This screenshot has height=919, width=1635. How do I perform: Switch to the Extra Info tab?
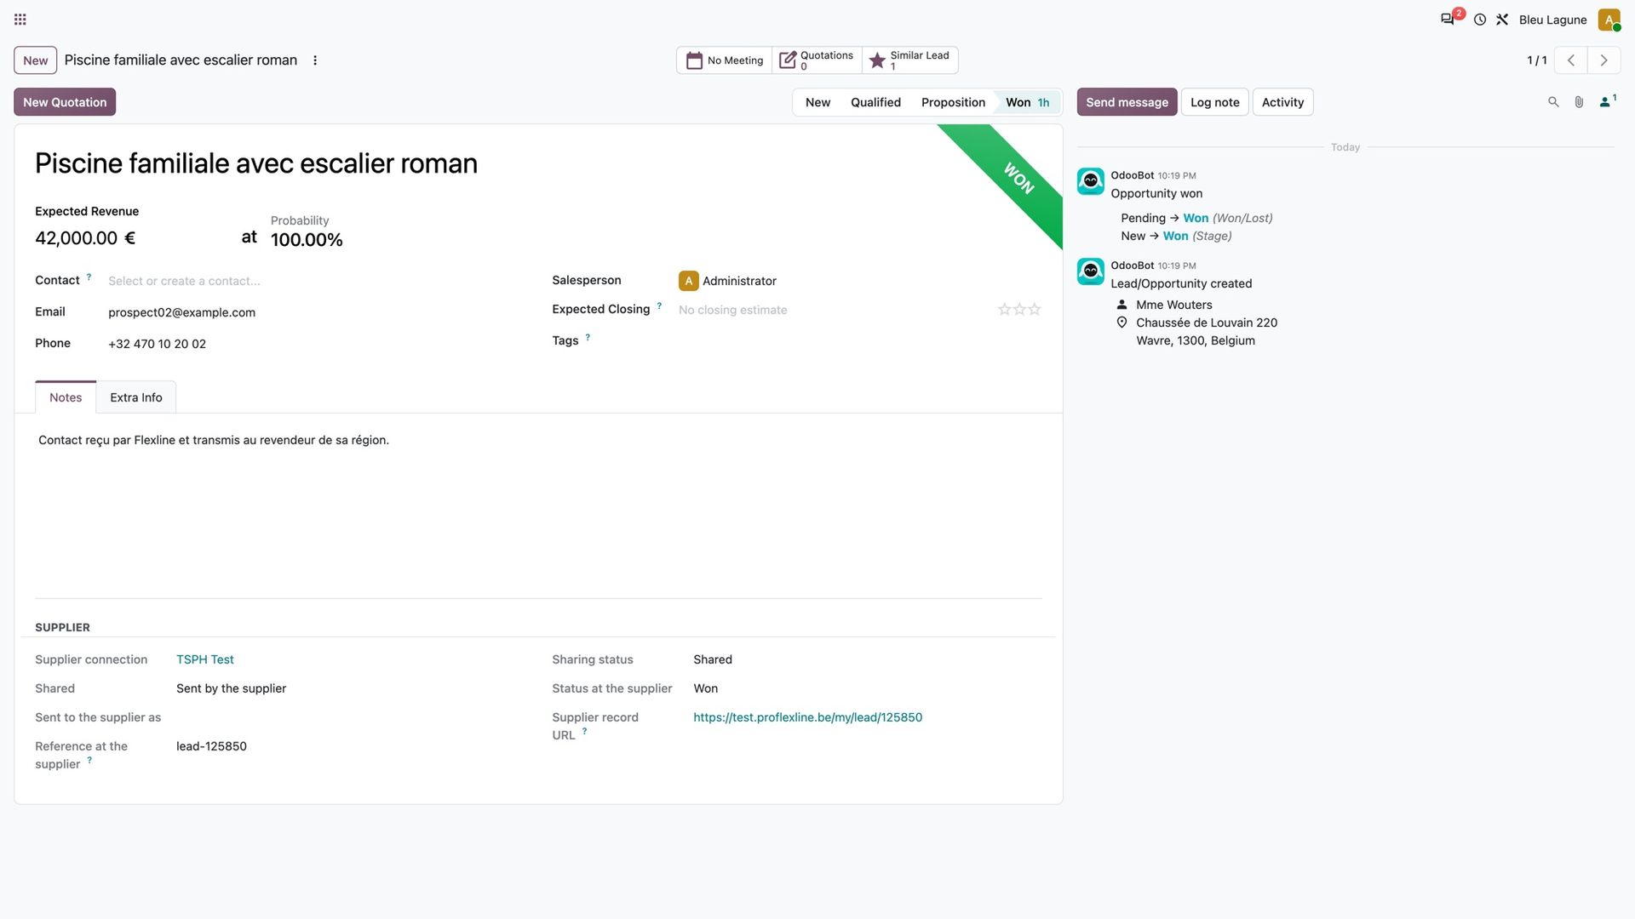(x=136, y=397)
